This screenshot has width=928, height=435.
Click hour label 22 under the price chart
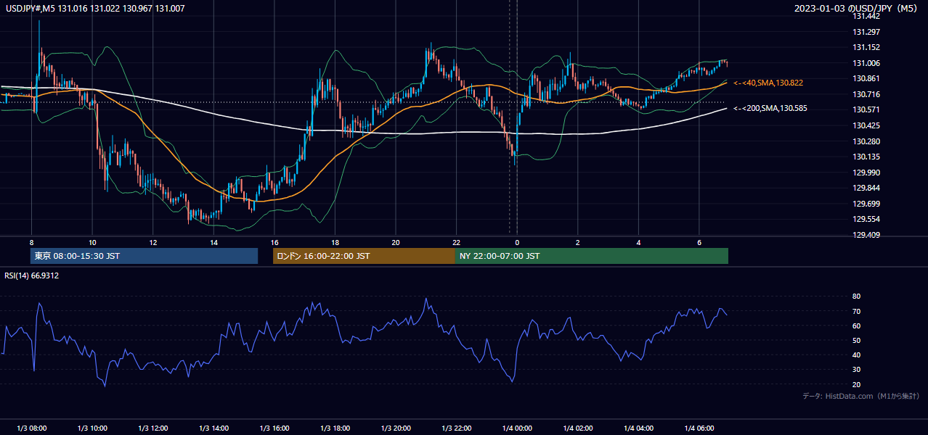[456, 242]
